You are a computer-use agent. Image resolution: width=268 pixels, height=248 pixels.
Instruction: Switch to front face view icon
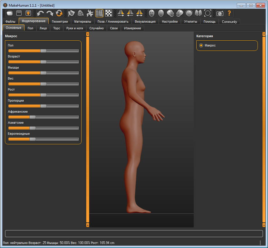151,13
